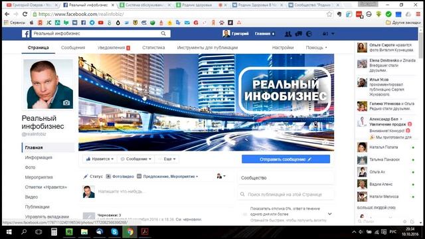This screenshot has width=425, height=239.
Task: Click the Facebook logo icon
Action: pos(26,34)
